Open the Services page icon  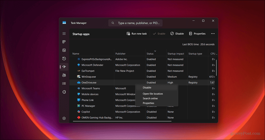tap(64, 92)
